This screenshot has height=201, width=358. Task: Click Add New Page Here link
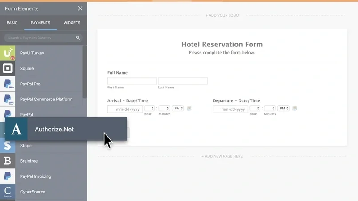click(222, 156)
